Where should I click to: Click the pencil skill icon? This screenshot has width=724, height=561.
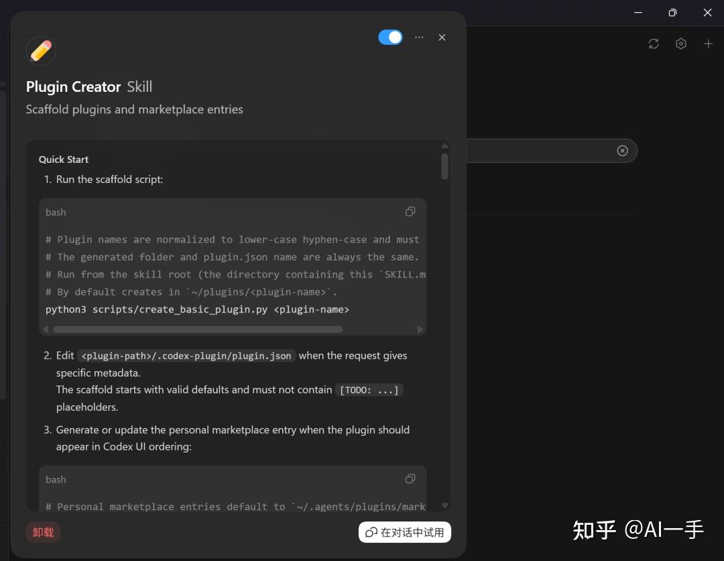[x=41, y=51]
